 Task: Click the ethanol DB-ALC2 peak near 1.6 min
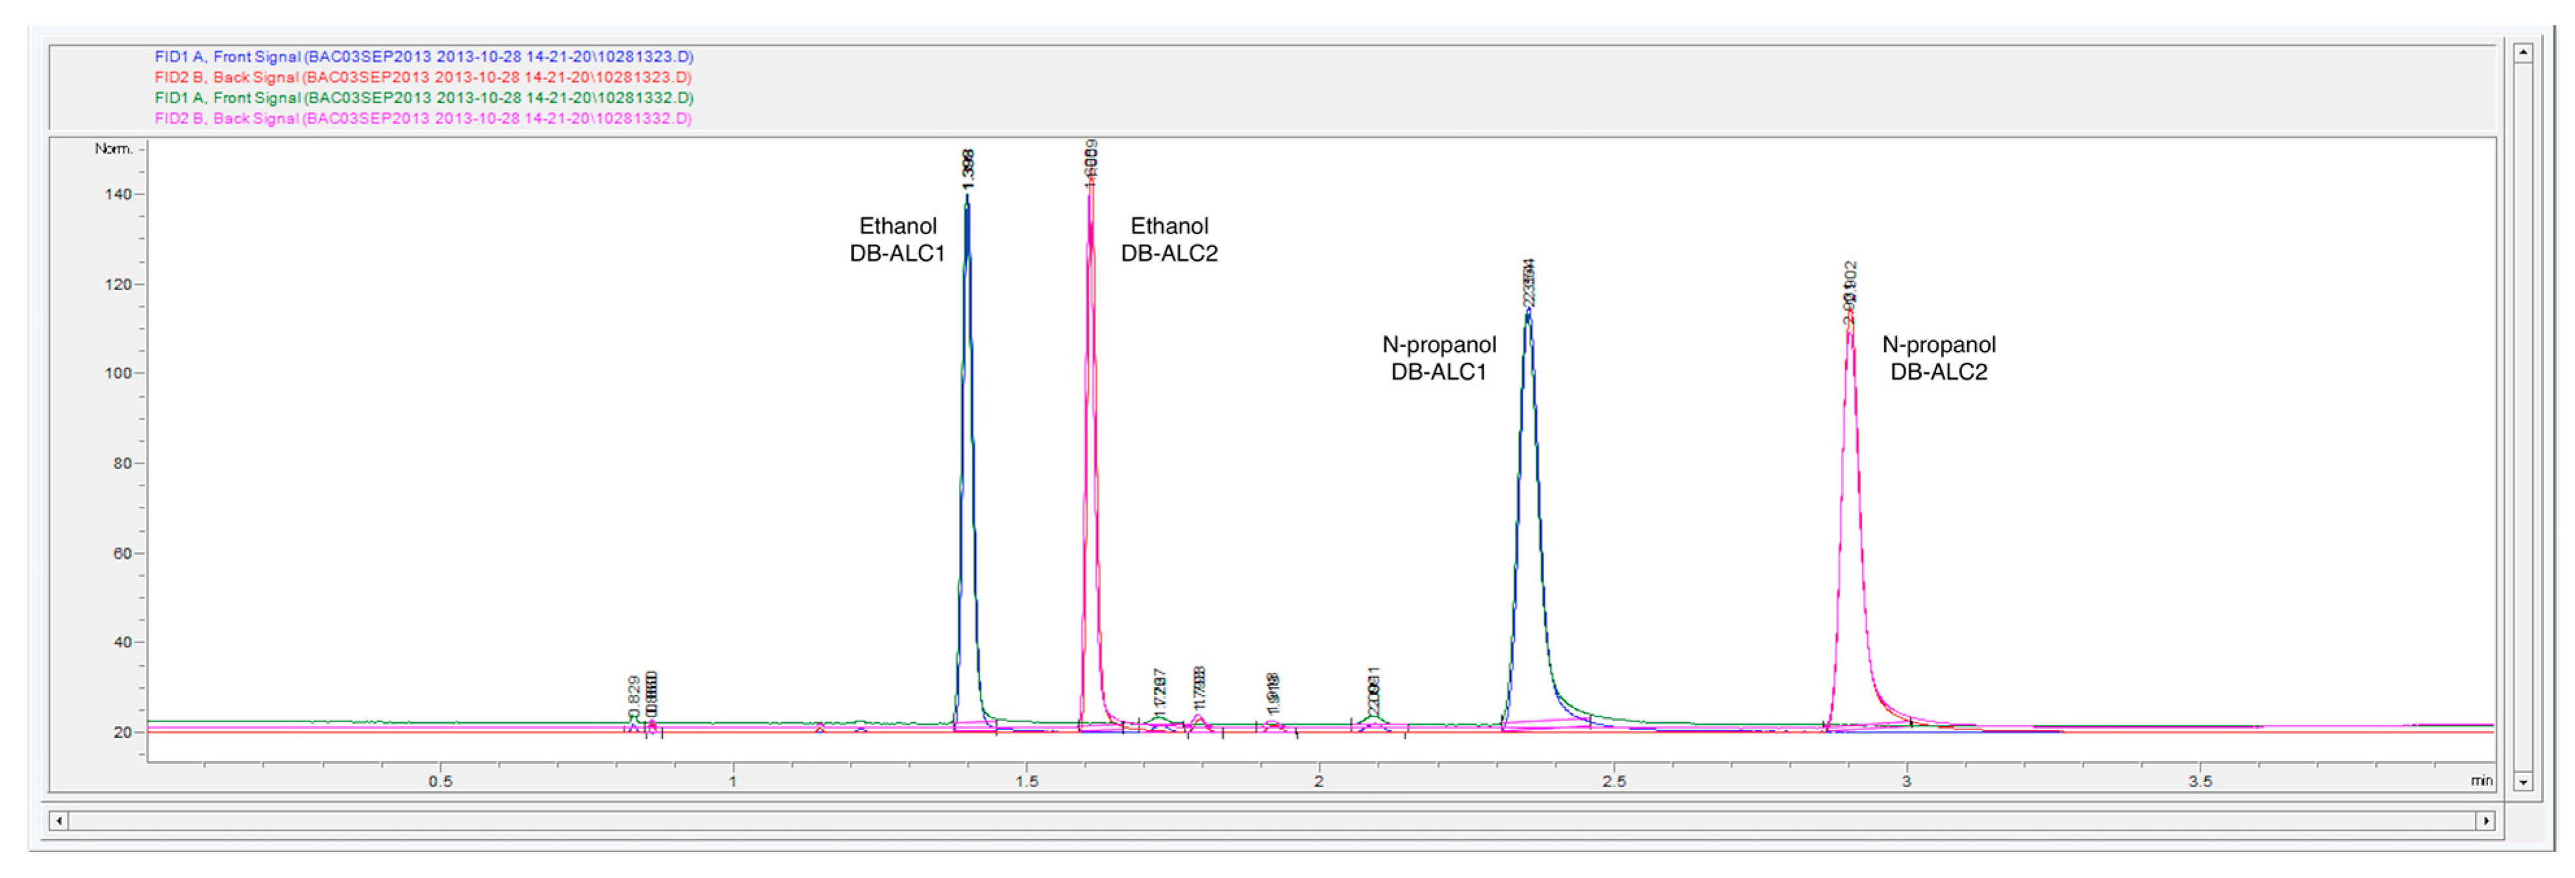[1091, 195]
